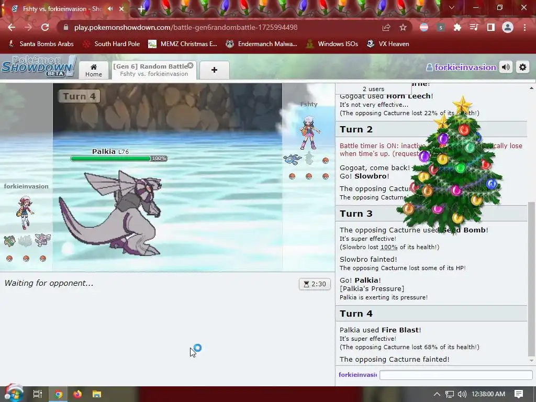Open the Windows Start button
536x402 pixels.
tap(13, 394)
